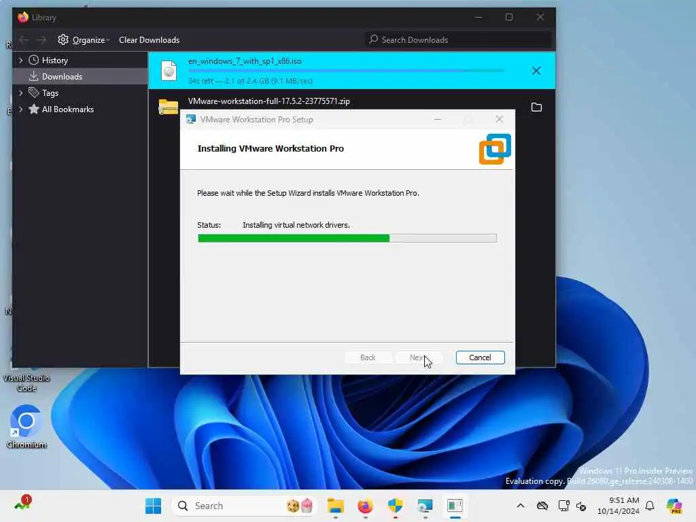Click the taskbar Search box

coord(244,506)
